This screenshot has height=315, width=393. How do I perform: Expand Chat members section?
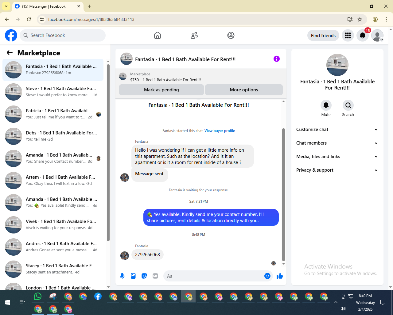[x=337, y=143]
